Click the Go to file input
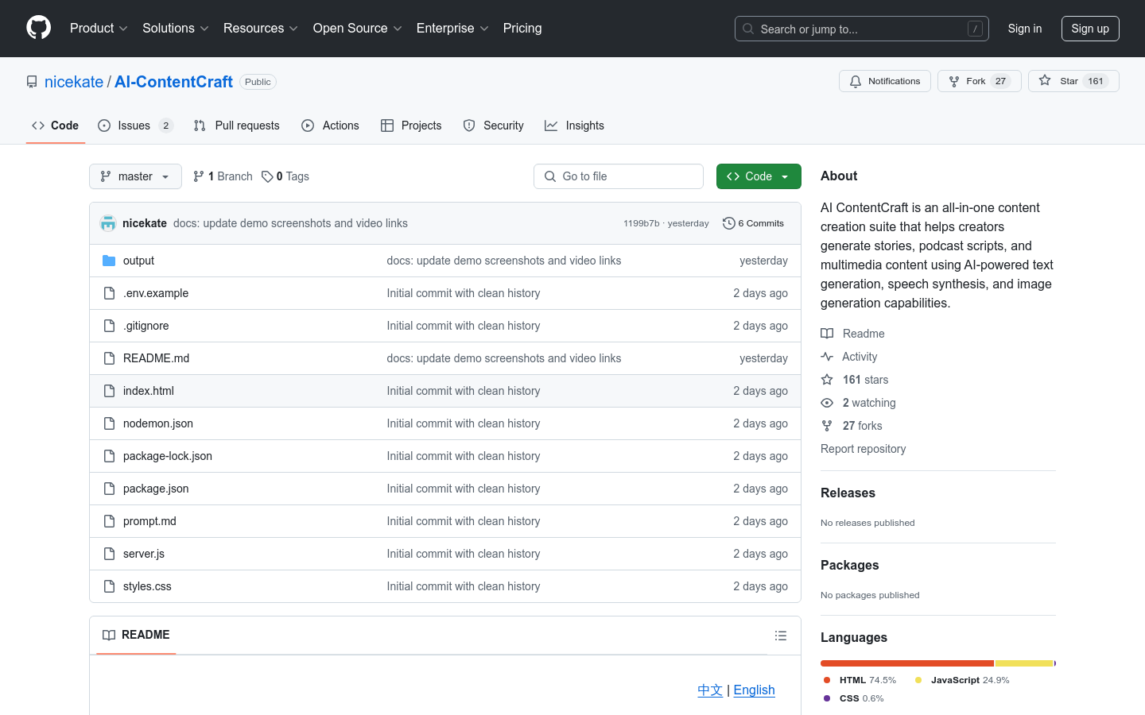The height and width of the screenshot is (715, 1145). [619, 176]
